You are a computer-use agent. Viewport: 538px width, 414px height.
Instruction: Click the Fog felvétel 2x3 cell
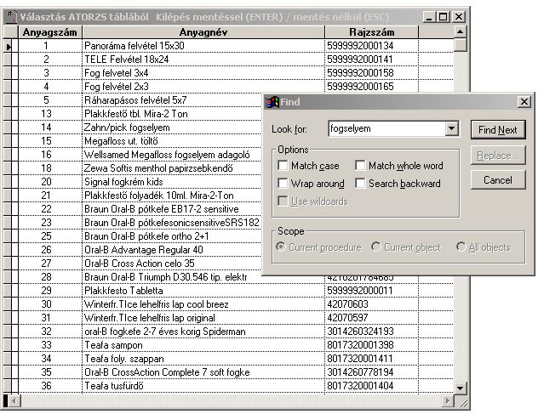point(203,87)
